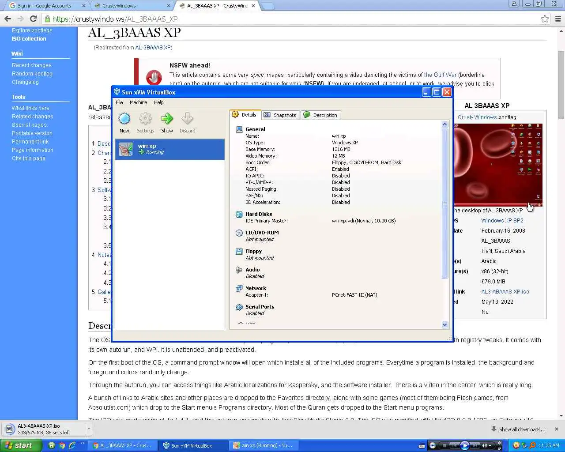The width and height of the screenshot is (565, 452).
Task: Click the General section computer icon
Action: click(239, 129)
